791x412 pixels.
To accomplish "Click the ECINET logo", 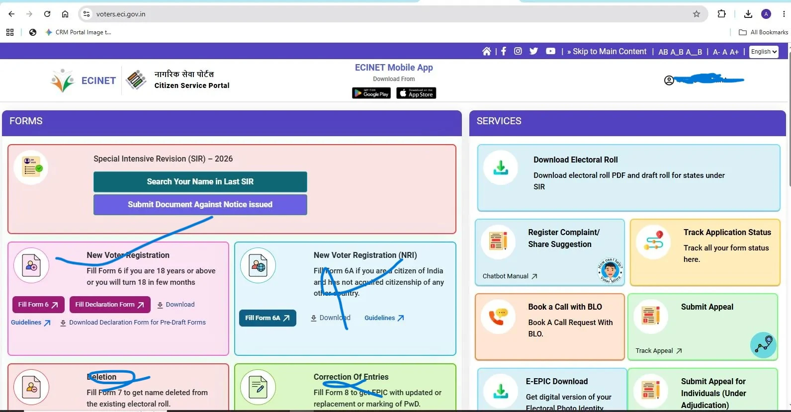I will 84,81.
